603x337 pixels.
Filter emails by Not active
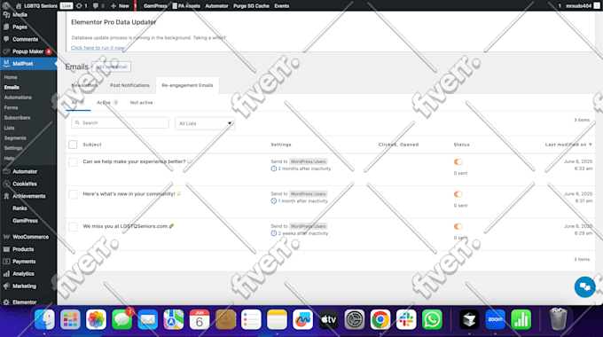pyautogui.click(x=142, y=103)
